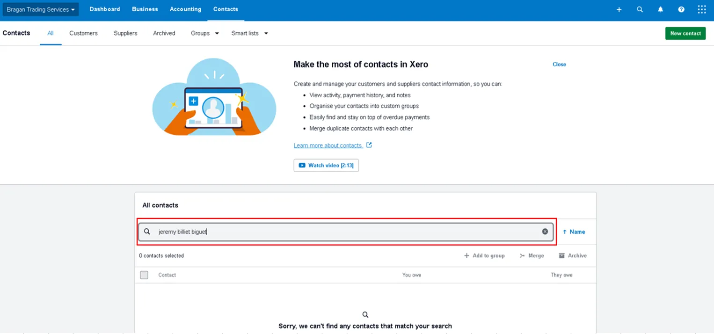Click 'Merge duplicate contacts with each other' bullet
The width and height of the screenshot is (714, 334).
(361, 128)
